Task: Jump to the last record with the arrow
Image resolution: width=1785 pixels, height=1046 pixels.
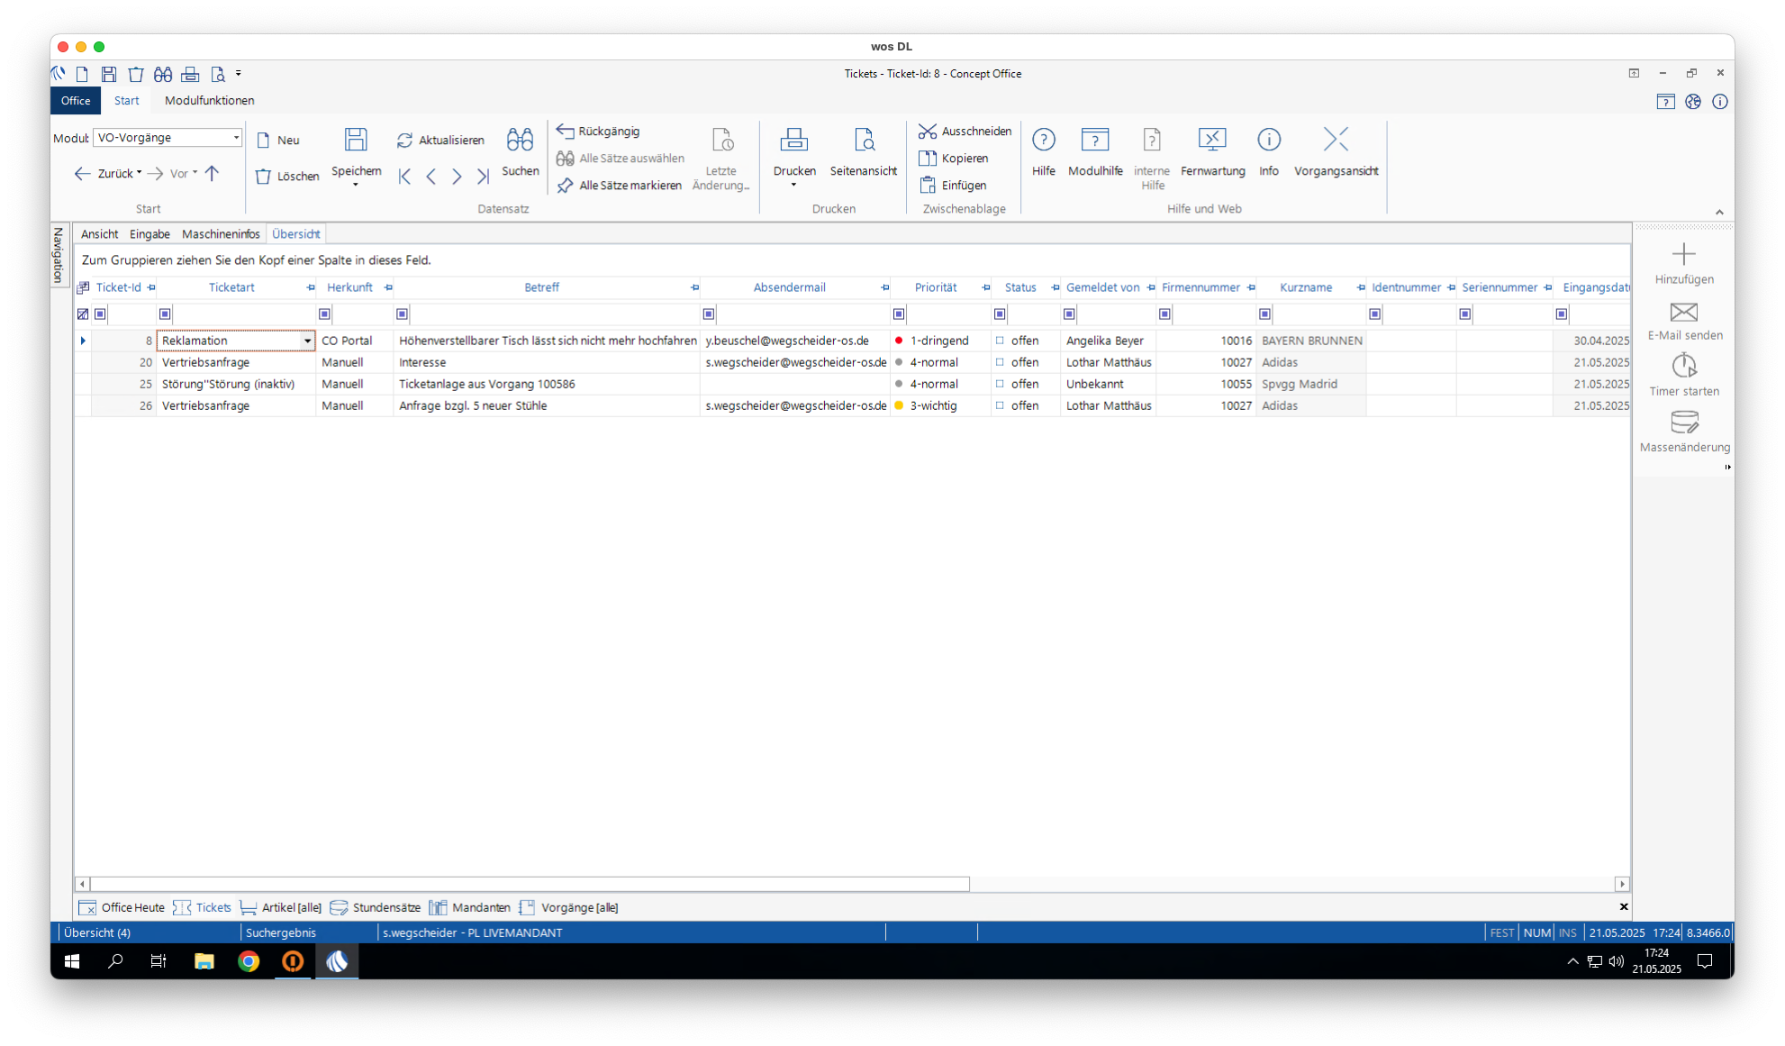Action: pyautogui.click(x=483, y=177)
